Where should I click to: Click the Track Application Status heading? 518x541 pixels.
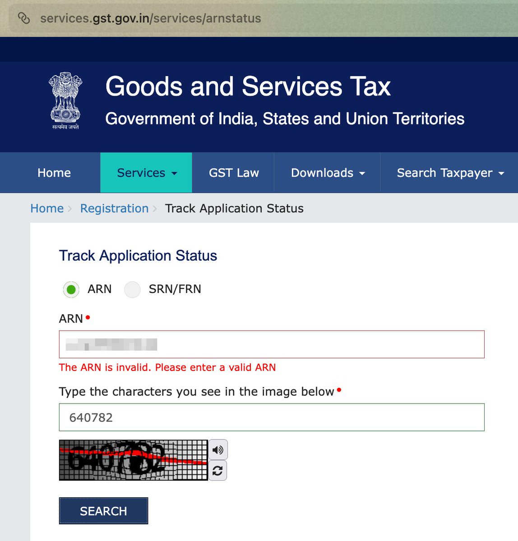coord(138,256)
